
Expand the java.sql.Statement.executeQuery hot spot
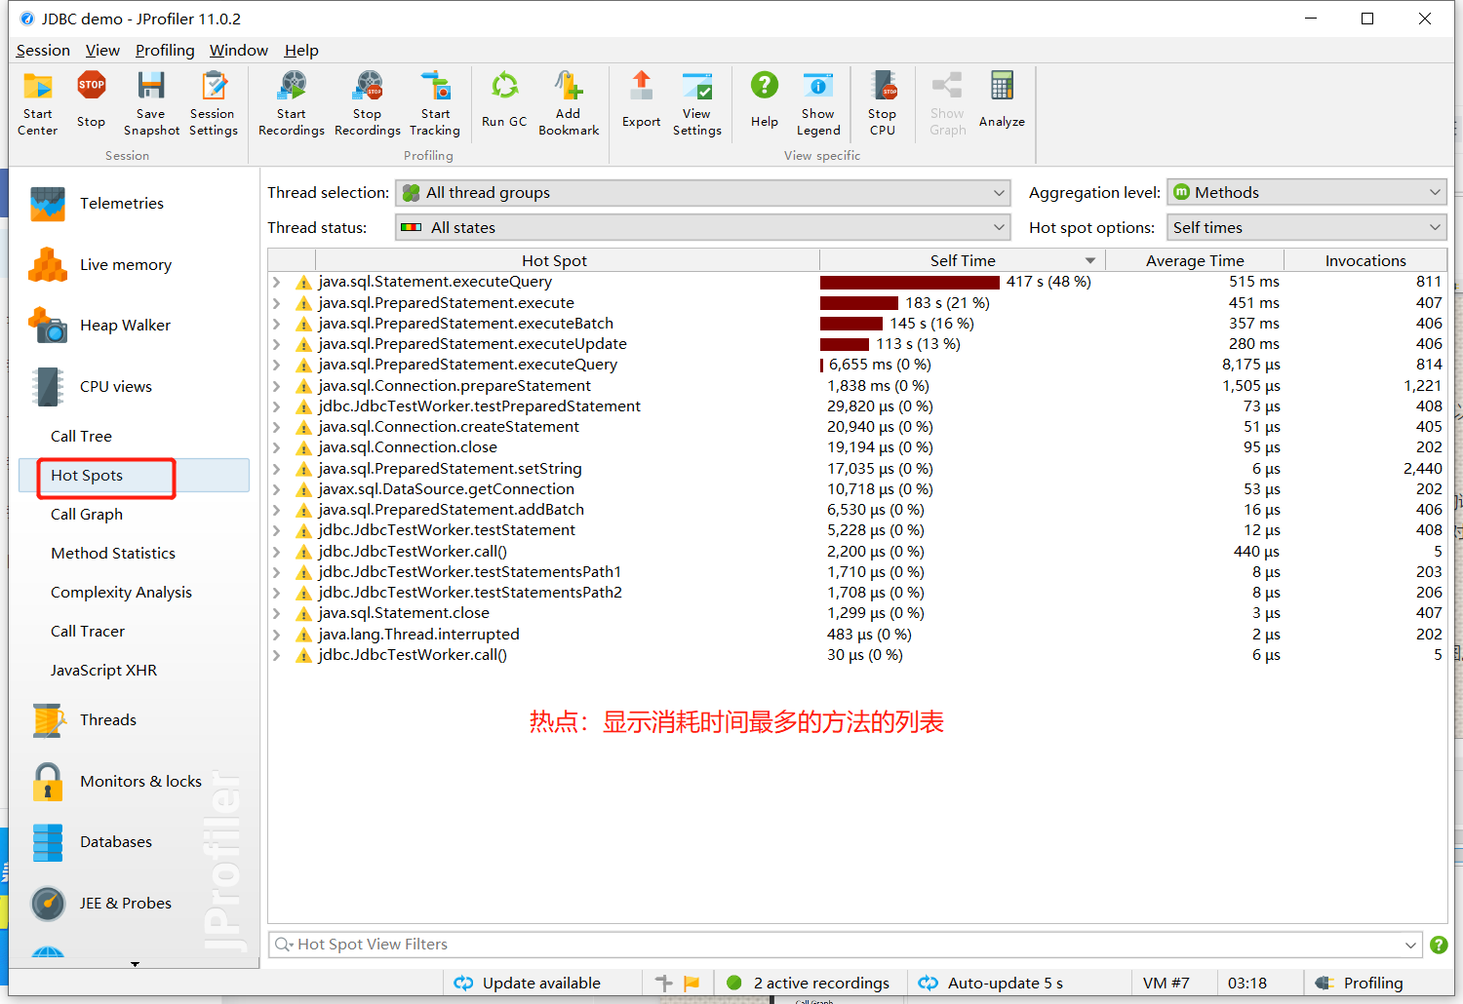click(x=276, y=282)
